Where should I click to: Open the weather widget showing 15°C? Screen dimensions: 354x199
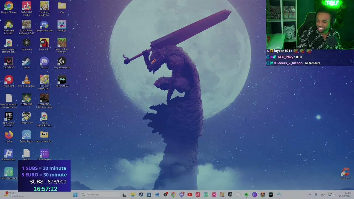(14, 195)
